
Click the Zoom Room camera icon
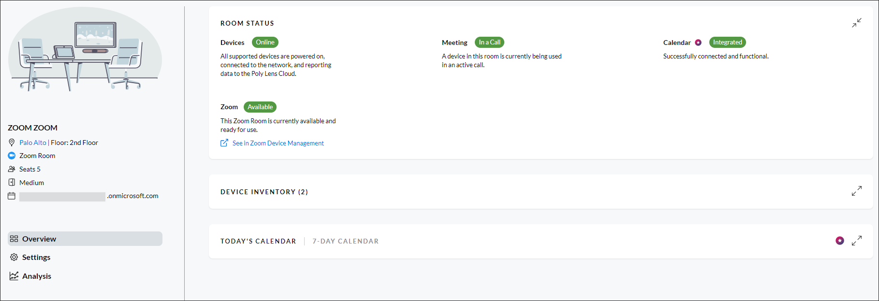click(12, 156)
